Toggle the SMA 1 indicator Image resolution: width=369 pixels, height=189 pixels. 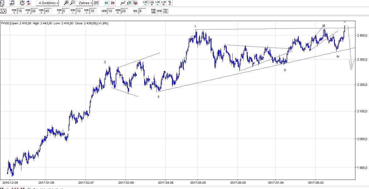pos(14,11)
